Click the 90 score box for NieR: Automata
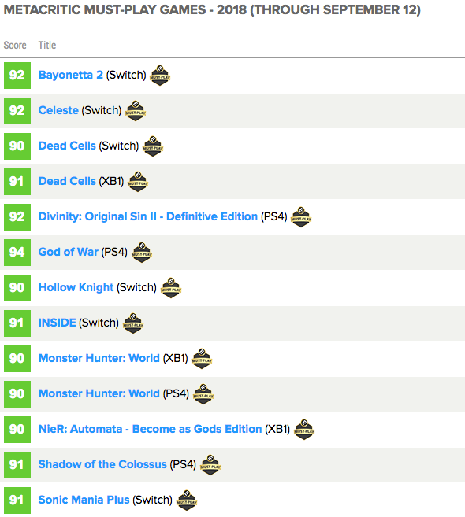 click(17, 430)
